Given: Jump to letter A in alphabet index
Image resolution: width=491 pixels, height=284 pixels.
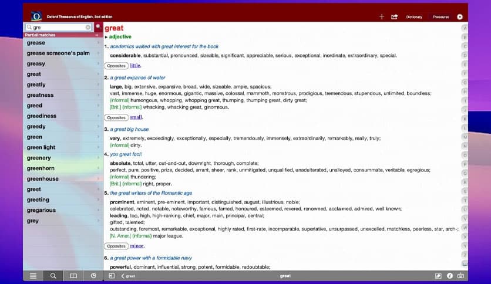Looking at the screenshot, I should pyautogui.click(x=465, y=28).
